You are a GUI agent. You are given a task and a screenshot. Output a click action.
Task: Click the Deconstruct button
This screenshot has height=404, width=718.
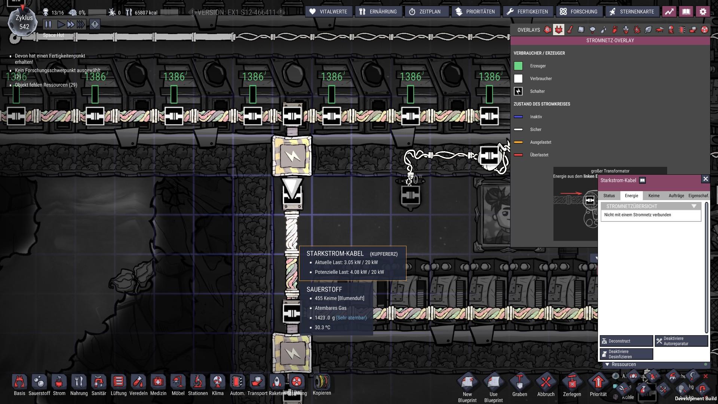coord(626,341)
